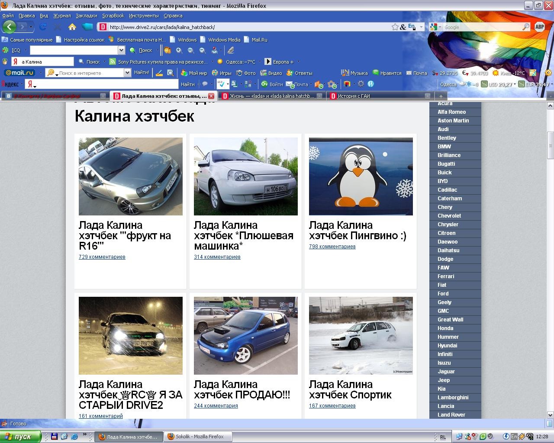554x443 pixels.
Task: Click the dollar exchange rate 29.2735
Action: pos(444,73)
